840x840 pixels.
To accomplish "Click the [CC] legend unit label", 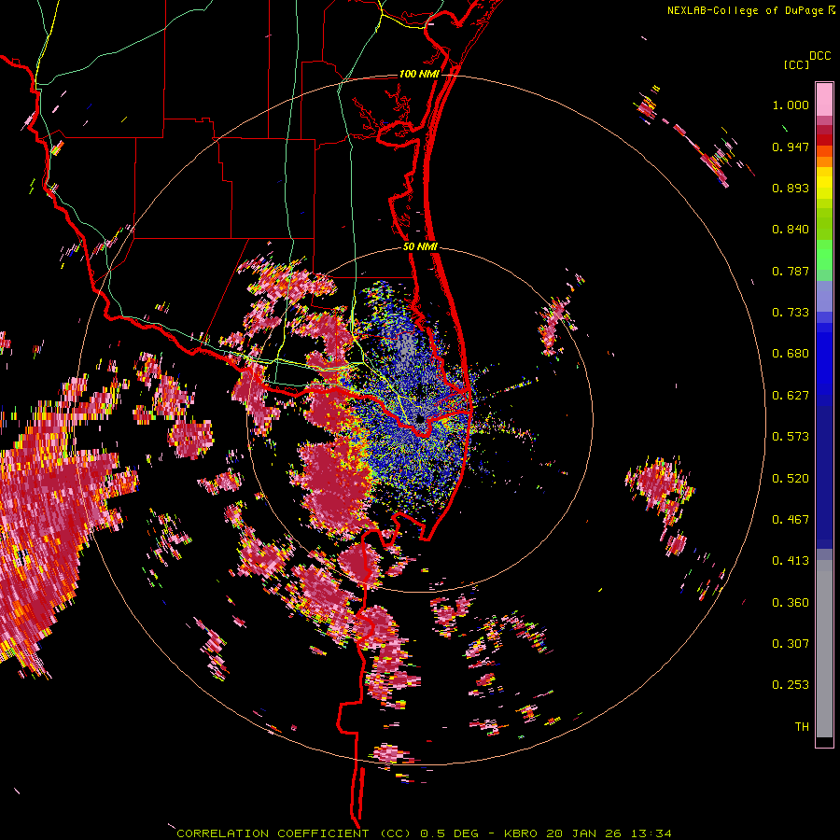I will [x=796, y=64].
